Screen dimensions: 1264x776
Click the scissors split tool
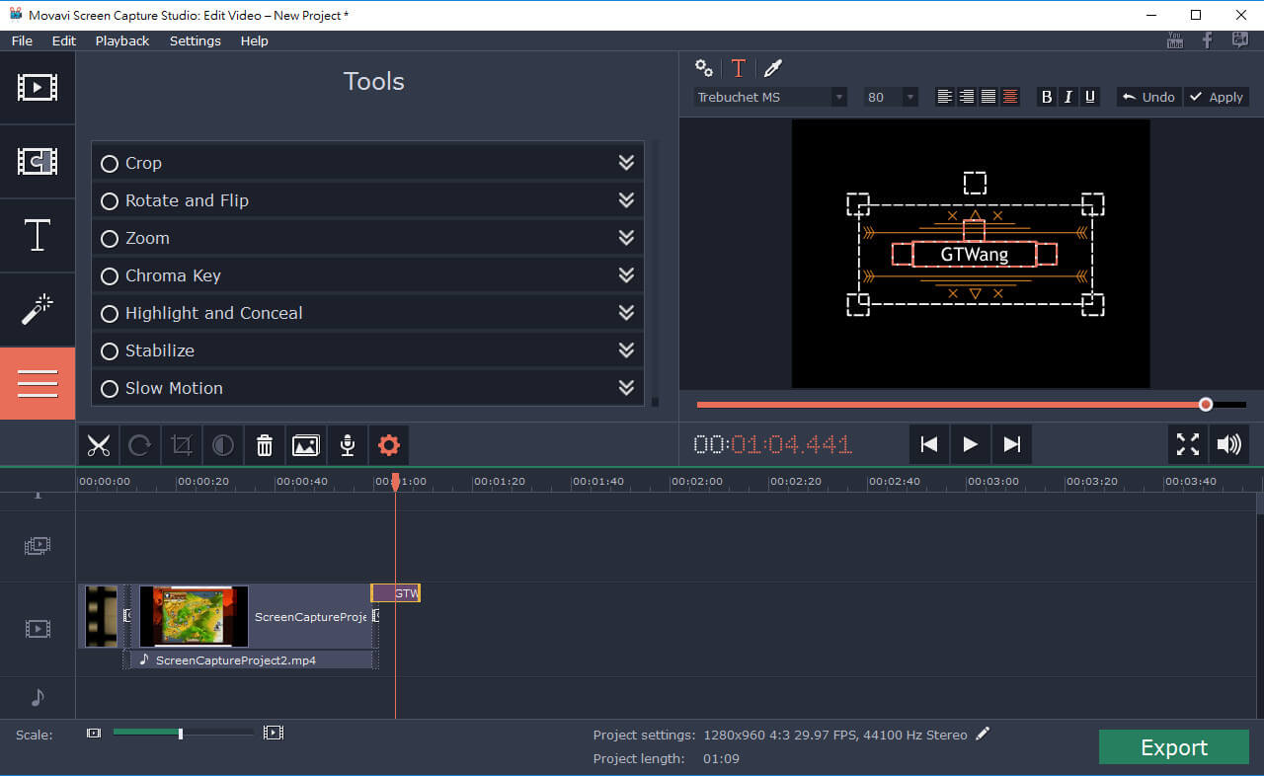tap(99, 445)
